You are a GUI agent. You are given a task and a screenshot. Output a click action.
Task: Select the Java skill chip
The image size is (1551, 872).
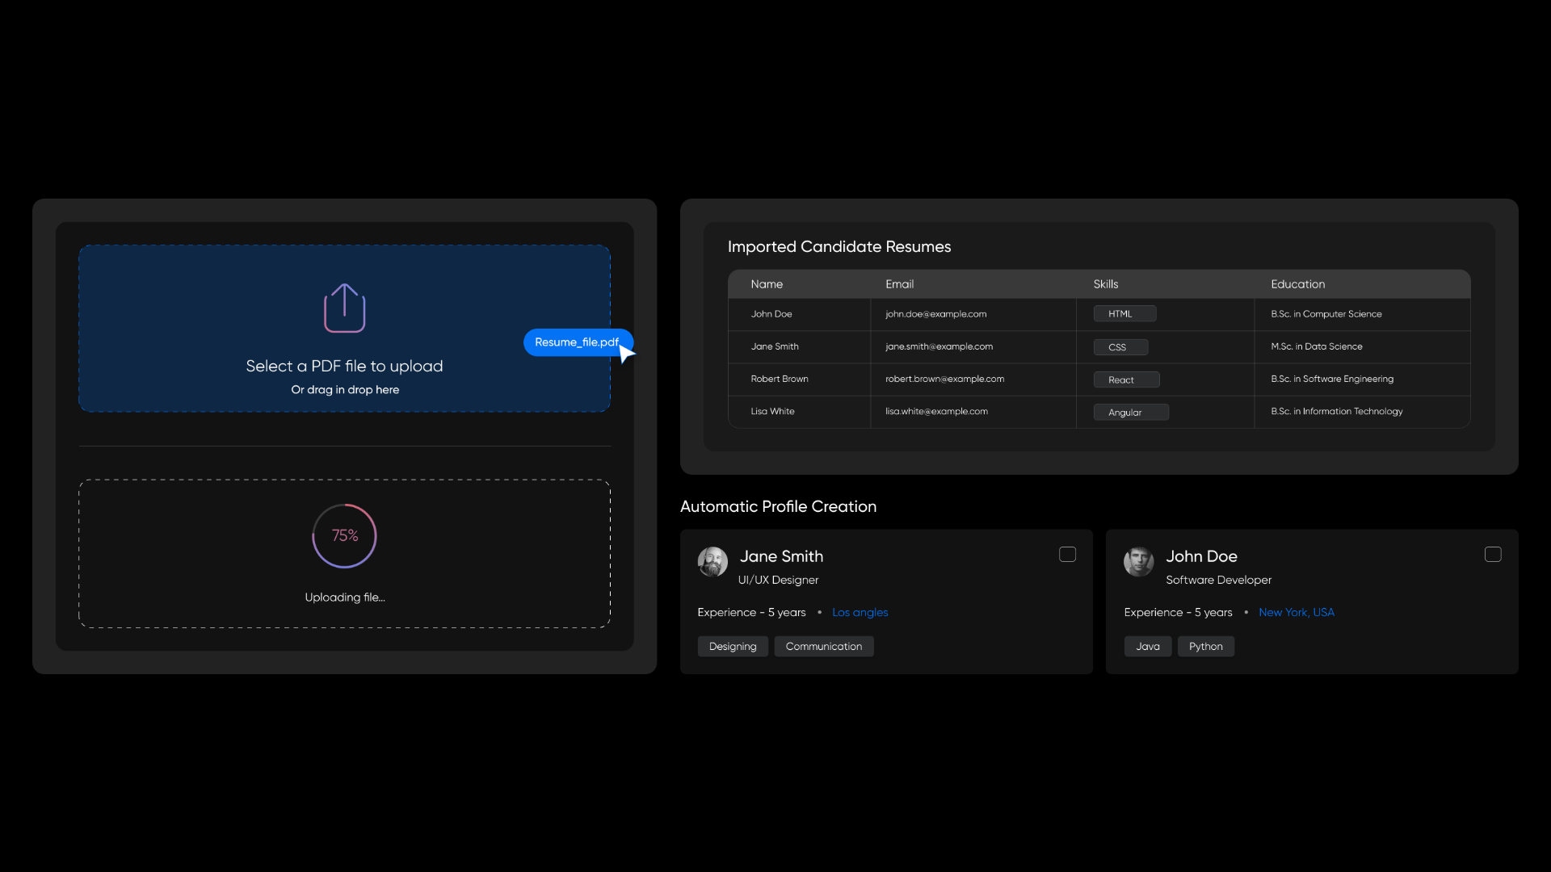pyautogui.click(x=1147, y=647)
